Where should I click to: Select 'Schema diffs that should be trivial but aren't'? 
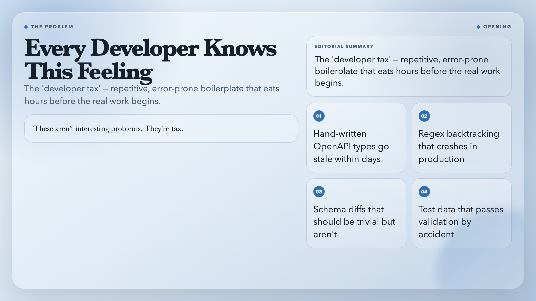tap(354, 222)
